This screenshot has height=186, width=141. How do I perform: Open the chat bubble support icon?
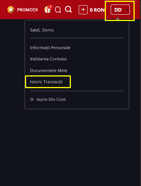[58, 10]
